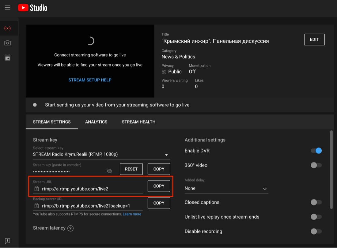Toggle the Disable recording switch

point(316,232)
